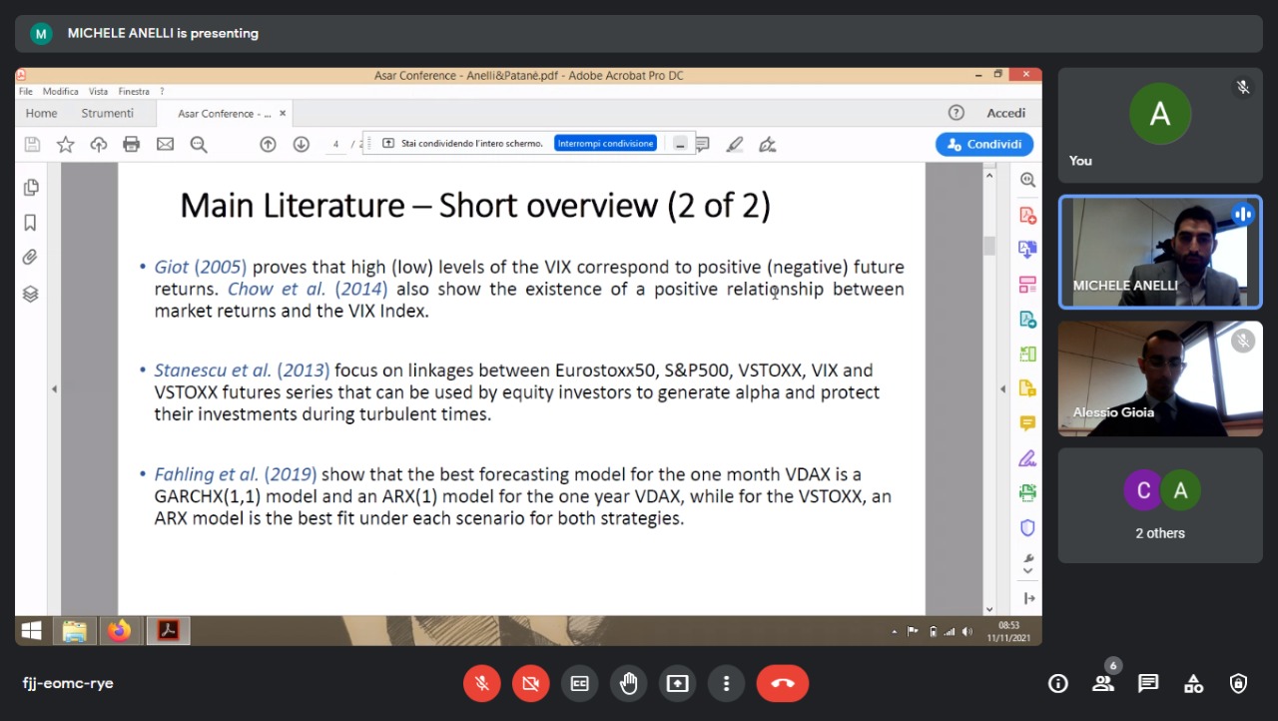Image resolution: width=1278 pixels, height=721 pixels.
Task: Open meeting details info icon
Action: [1057, 683]
